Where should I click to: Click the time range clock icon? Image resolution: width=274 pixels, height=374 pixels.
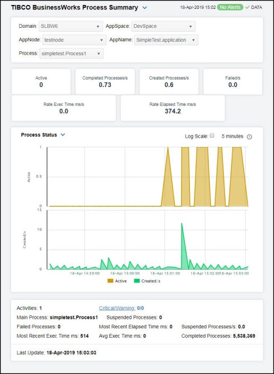pos(249,137)
